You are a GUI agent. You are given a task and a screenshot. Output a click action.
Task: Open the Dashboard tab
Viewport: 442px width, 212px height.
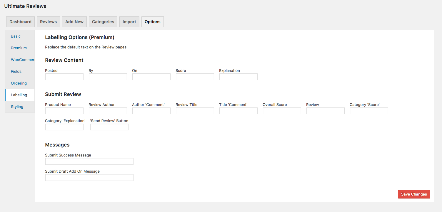click(20, 22)
